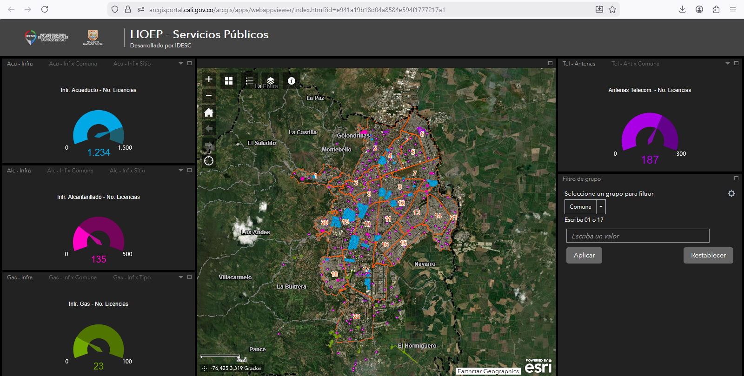This screenshot has height=376, width=744.
Task: Switch to Acu - Inf x Comuna tab
Action: (73, 64)
